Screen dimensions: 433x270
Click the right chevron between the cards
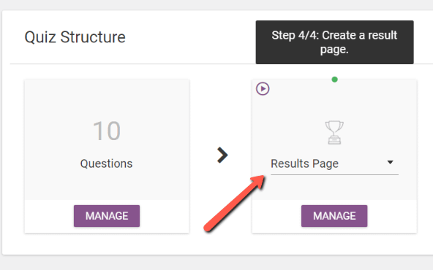tap(222, 155)
